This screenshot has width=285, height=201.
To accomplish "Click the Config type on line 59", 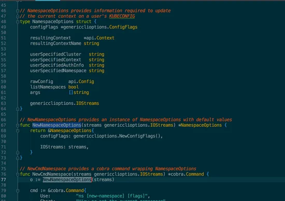I will pos(86,82).
